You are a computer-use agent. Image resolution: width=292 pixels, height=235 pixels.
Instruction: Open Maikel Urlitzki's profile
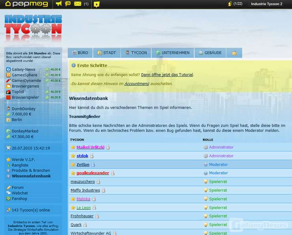coord(90,147)
